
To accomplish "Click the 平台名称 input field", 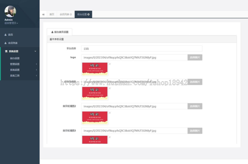I will click(x=142, y=49).
